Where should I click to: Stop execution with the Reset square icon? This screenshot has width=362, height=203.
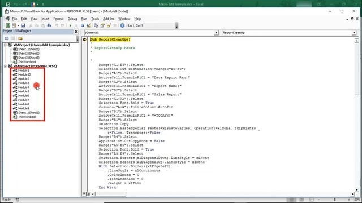[x=83, y=25]
